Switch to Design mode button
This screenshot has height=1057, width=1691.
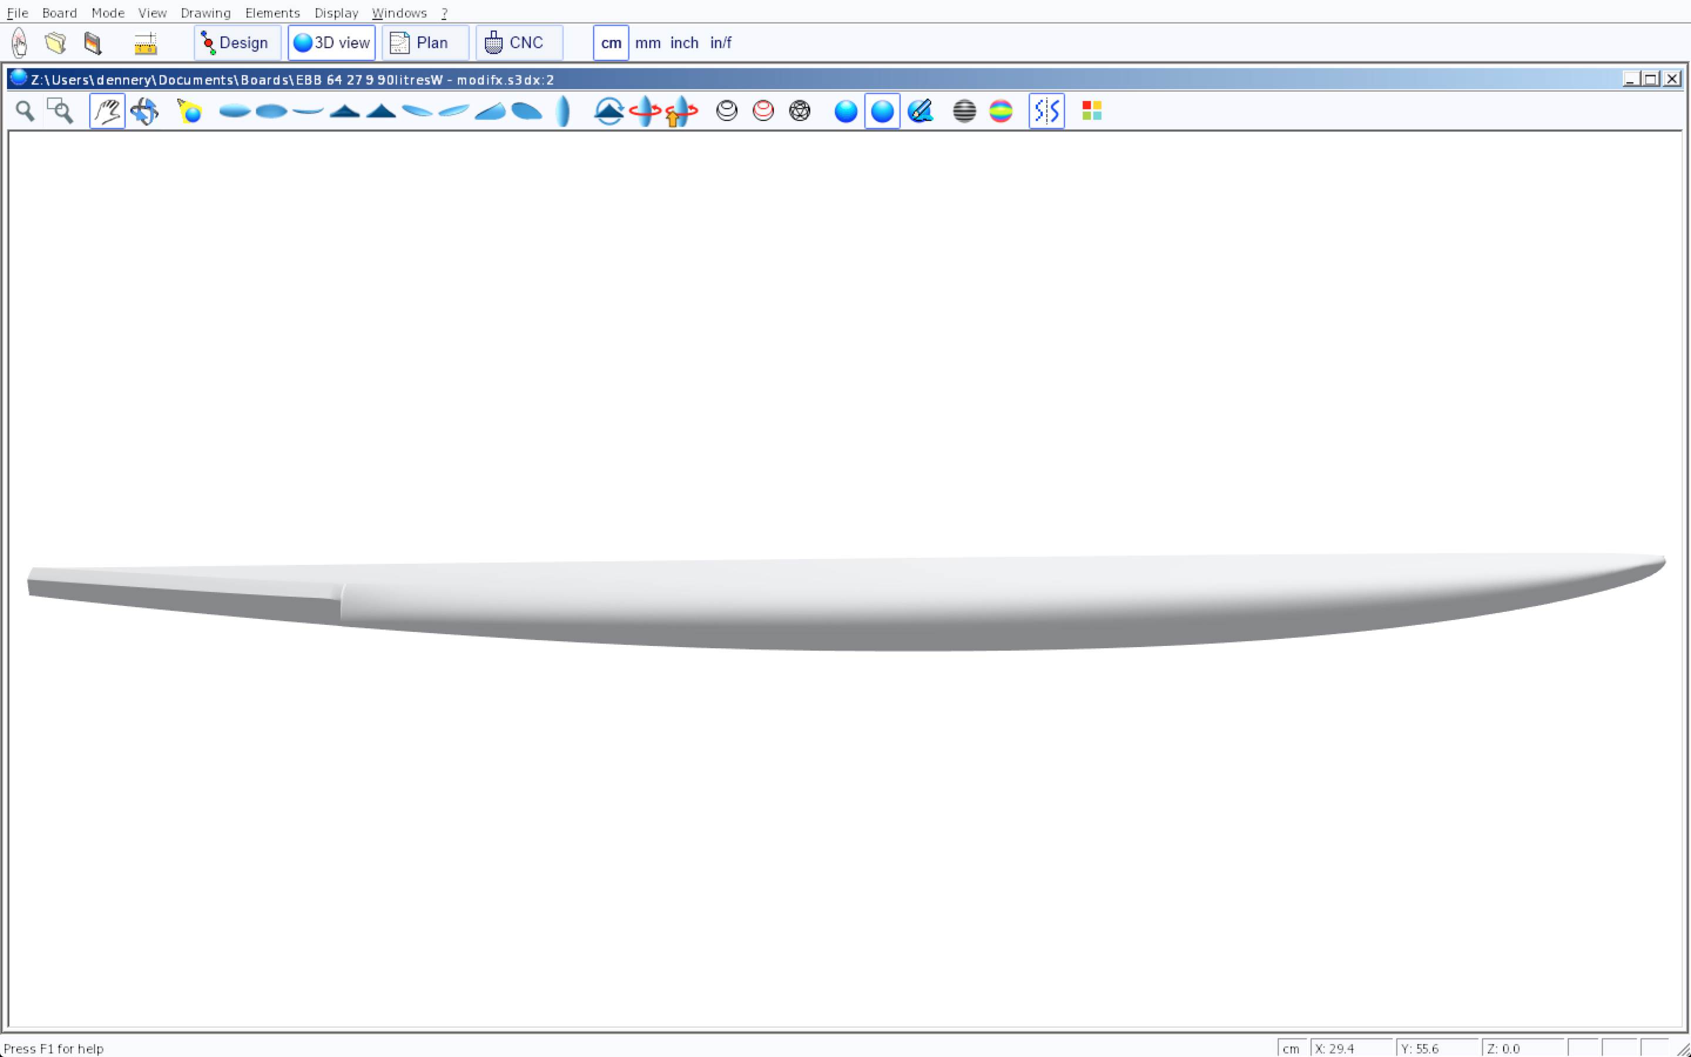[237, 43]
